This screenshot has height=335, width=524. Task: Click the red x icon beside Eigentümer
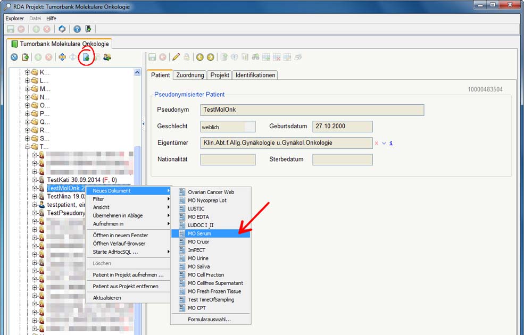(377, 143)
